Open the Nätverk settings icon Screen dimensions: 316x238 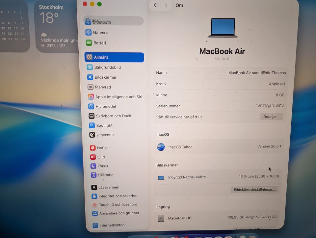88,32
